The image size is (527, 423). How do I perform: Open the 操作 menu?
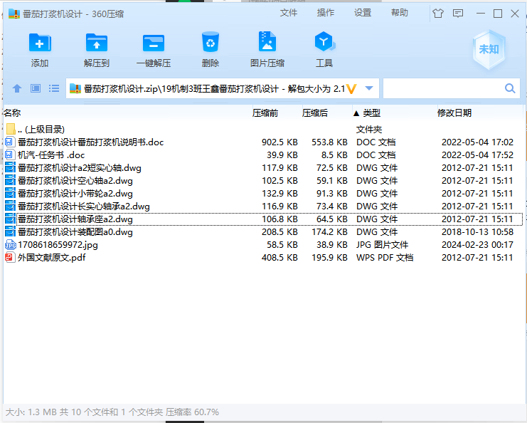tap(326, 13)
